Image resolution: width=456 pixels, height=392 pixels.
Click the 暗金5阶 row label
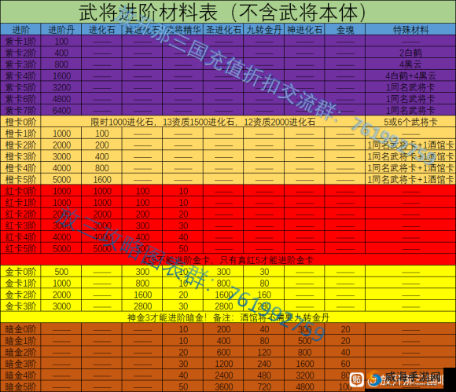coord(20,387)
